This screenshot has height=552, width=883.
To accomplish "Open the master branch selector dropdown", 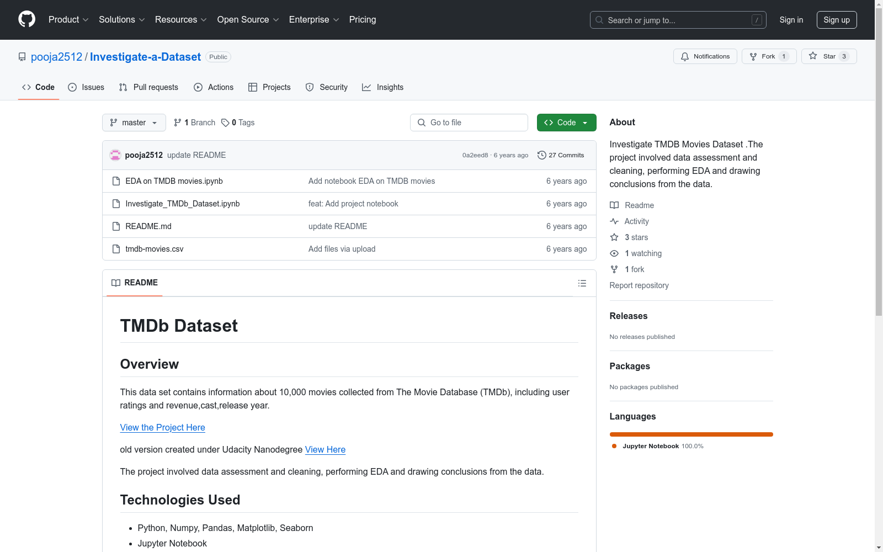I will pyautogui.click(x=134, y=123).
